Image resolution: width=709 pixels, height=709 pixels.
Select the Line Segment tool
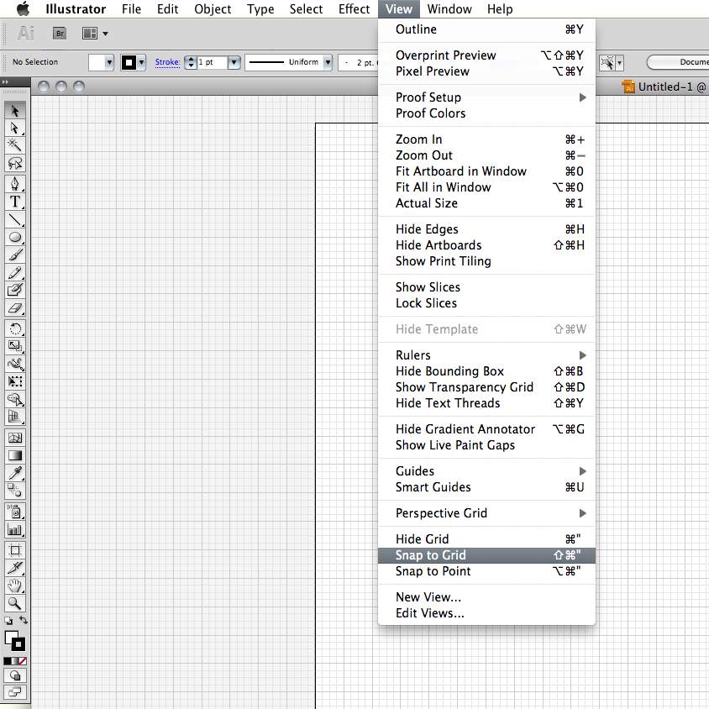click(15, 220)
